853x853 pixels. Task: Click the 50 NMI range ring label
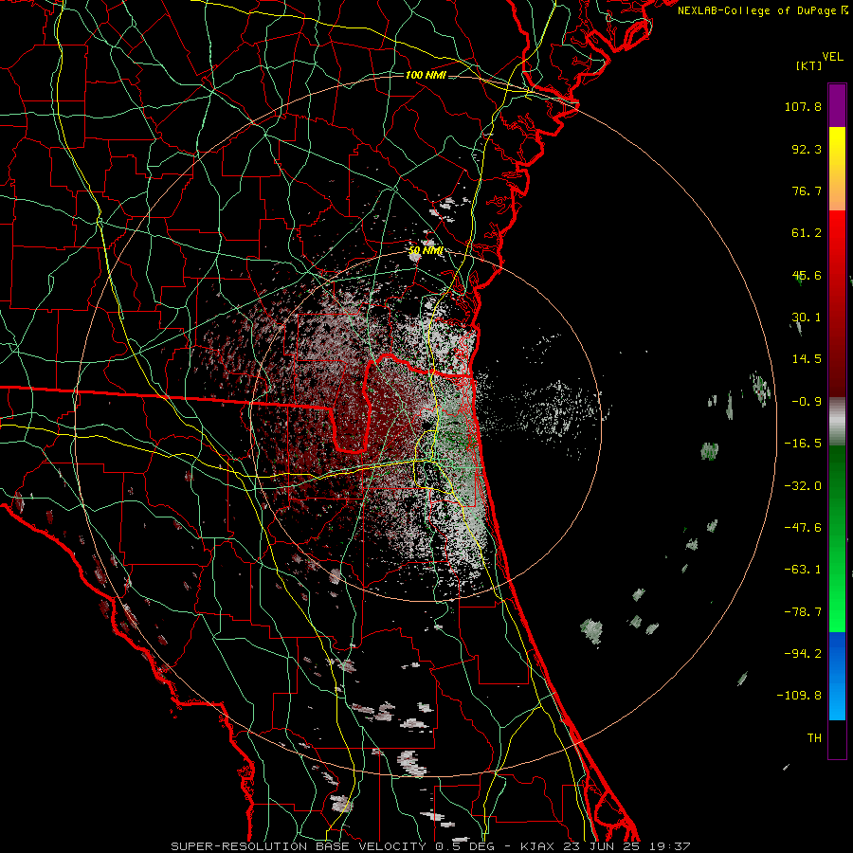[x=426, y=251]
